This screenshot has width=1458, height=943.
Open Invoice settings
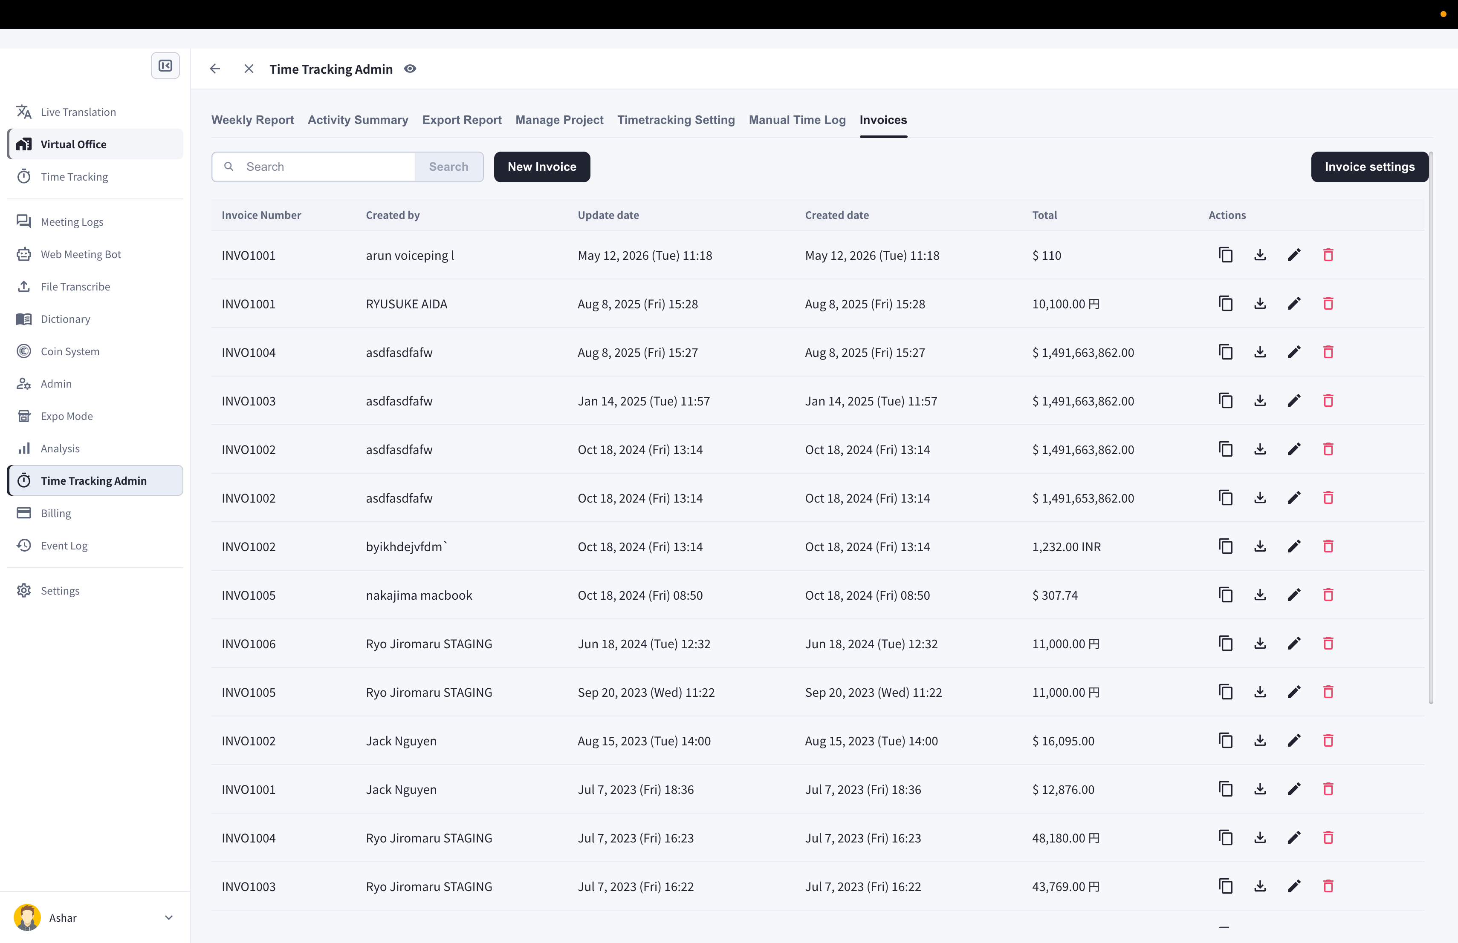point(1370,167)
